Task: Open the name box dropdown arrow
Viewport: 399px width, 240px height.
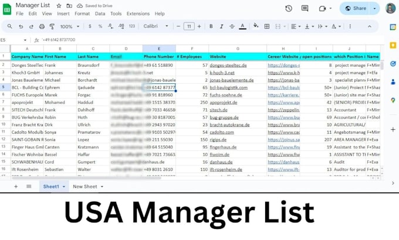Action: click(x=25, y=40)
